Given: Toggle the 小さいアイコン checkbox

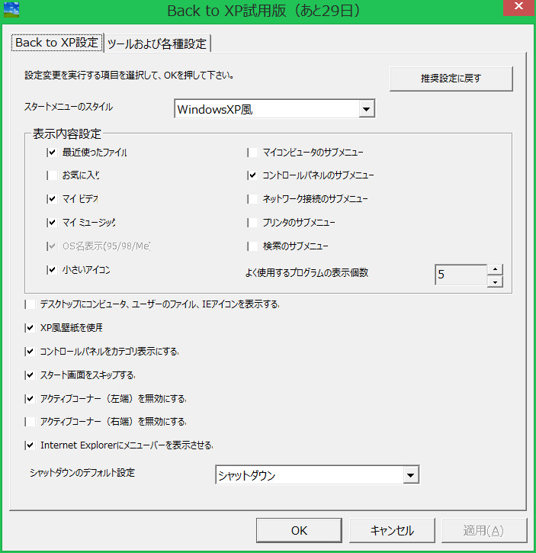Looking at the screenshot, I should coord(52,270).
